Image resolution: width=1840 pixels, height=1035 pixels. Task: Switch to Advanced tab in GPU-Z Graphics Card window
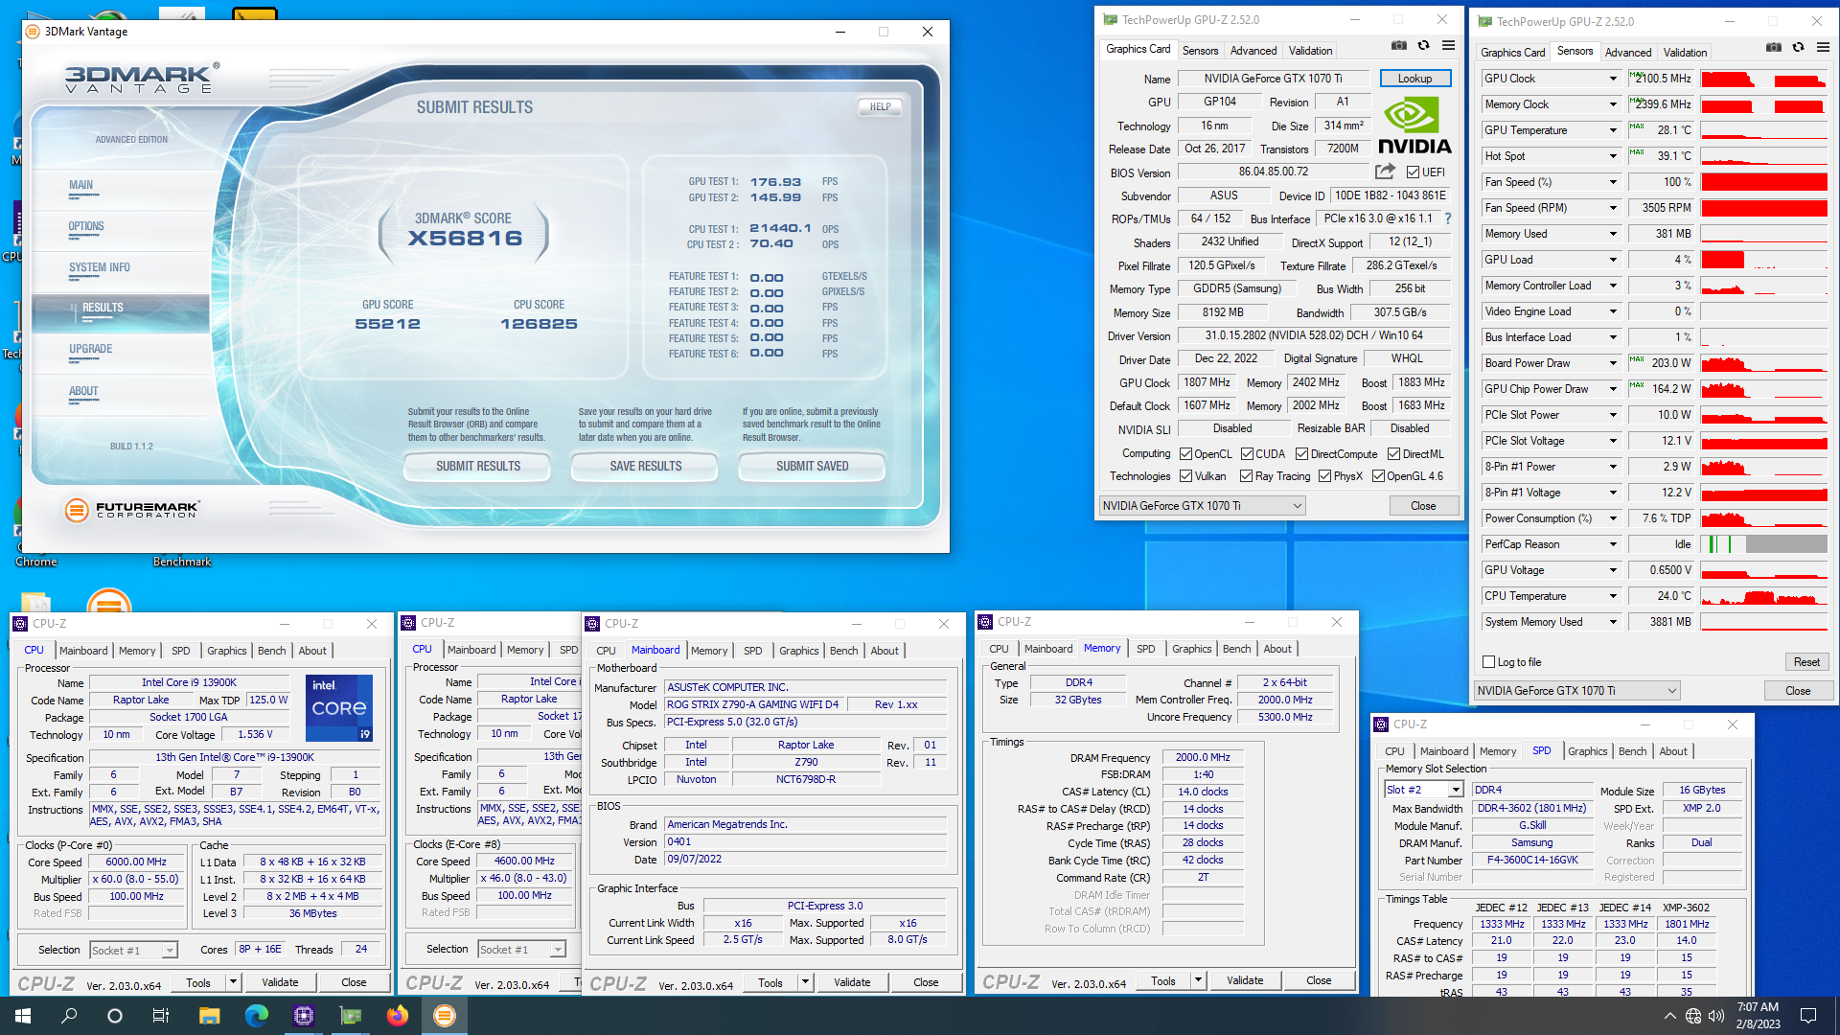coord(1253,51)
